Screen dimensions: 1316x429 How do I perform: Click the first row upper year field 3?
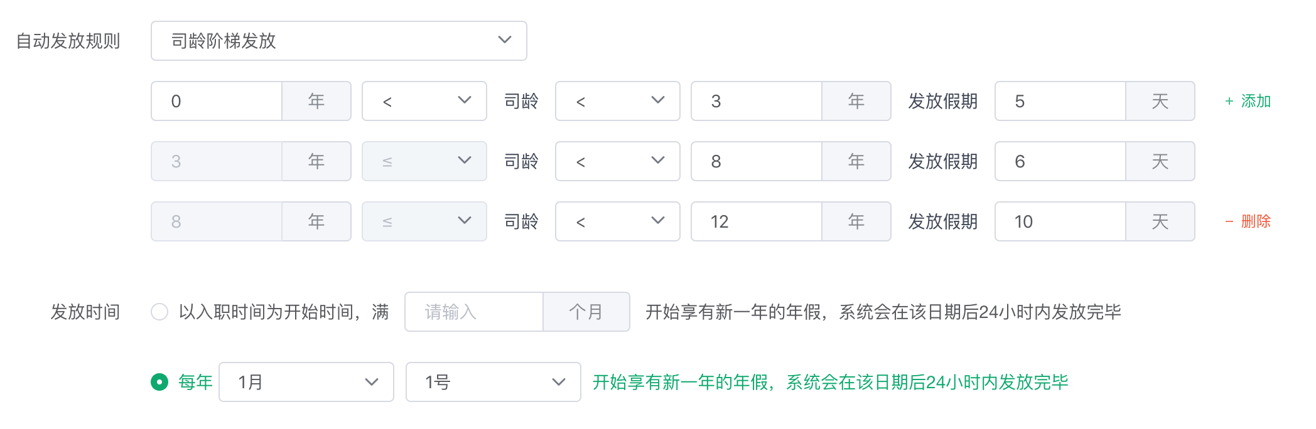pos(757,101)
